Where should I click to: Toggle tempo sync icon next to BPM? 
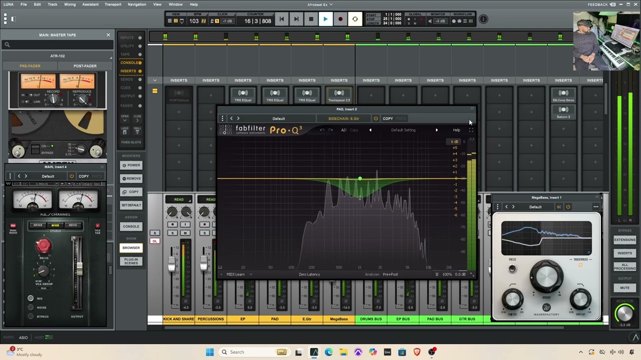coord(203,21)
